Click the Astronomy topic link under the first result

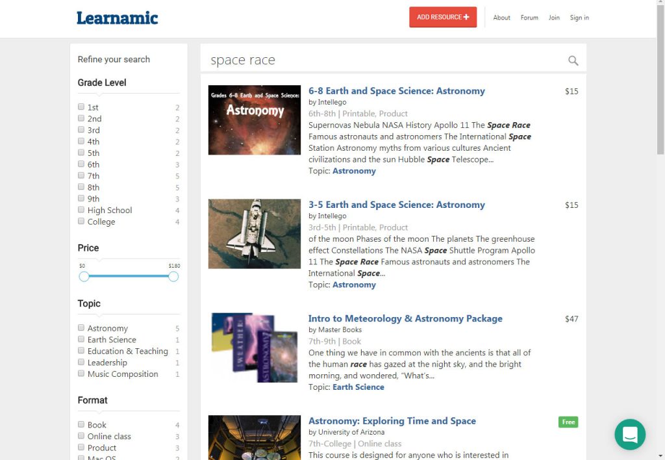(354, 171)
